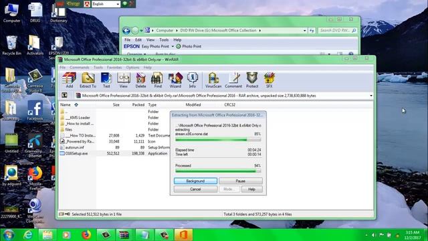Click the Protect archive icon
This screenshot has height=241, width=428.
tap(252, 80)
